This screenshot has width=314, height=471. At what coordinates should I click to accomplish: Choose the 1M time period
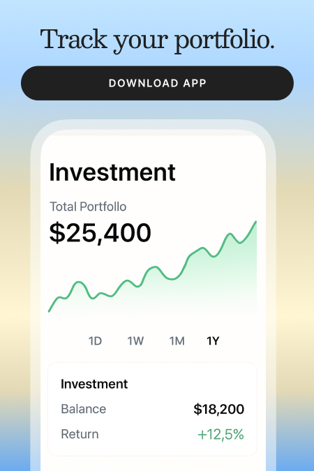[177, 341]
